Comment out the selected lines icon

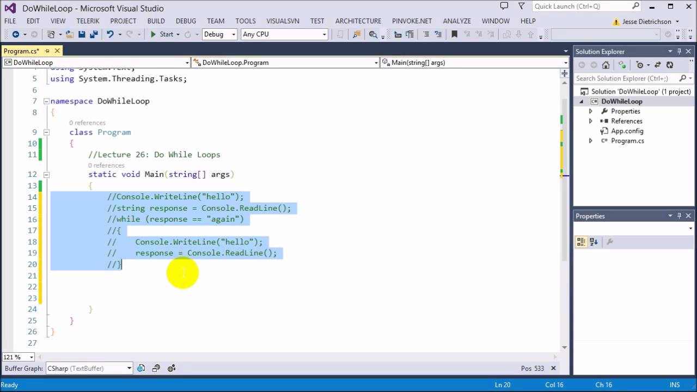(426, 34)
